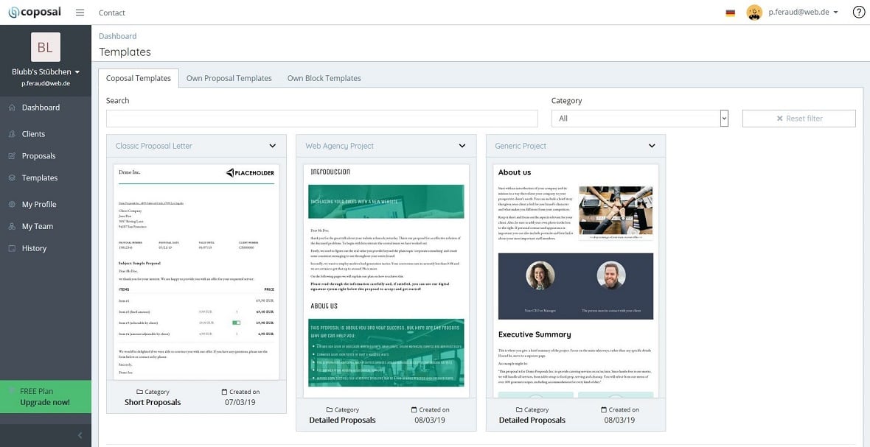The width and height of the screenshot is (870, 447).
Task: Expand the Classic Proposal Letter chevron
Action: [x=273, y=146]
